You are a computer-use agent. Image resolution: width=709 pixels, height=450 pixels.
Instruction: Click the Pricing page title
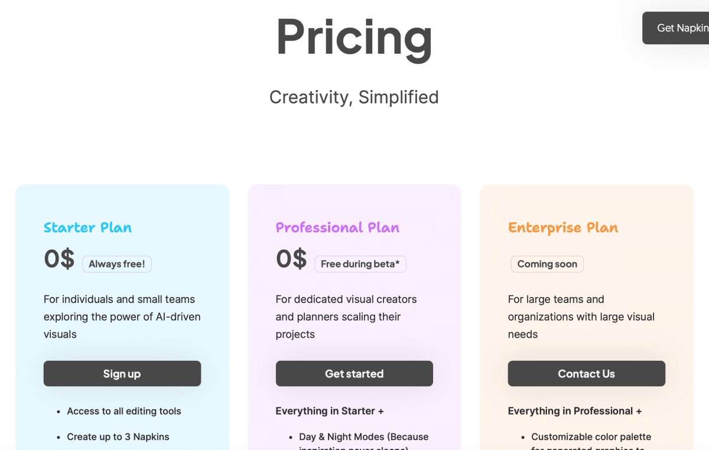click(x=354, y=37)
